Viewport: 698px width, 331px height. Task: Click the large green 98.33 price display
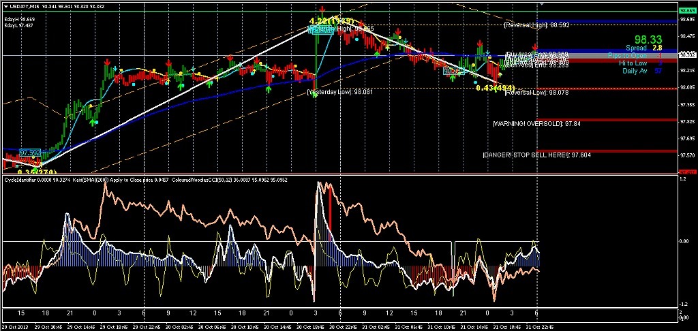tap(647, 40)
